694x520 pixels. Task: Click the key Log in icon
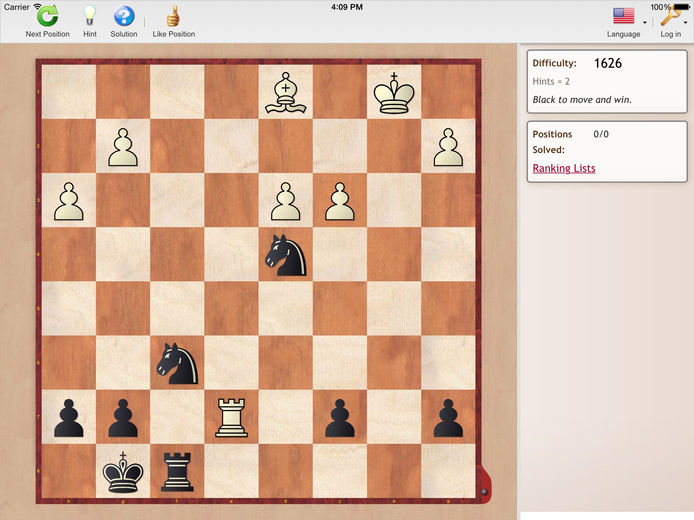(670, 16)
